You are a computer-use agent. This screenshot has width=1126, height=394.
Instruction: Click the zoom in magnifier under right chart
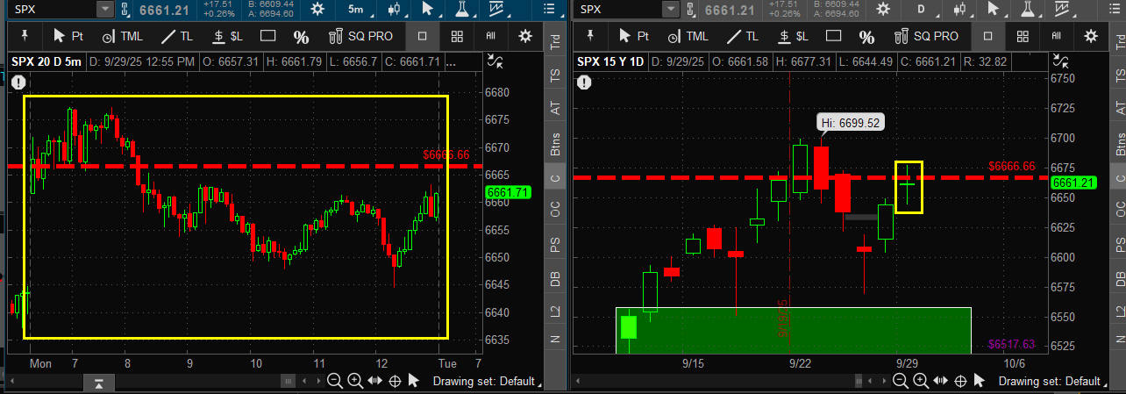pos(920,381)
